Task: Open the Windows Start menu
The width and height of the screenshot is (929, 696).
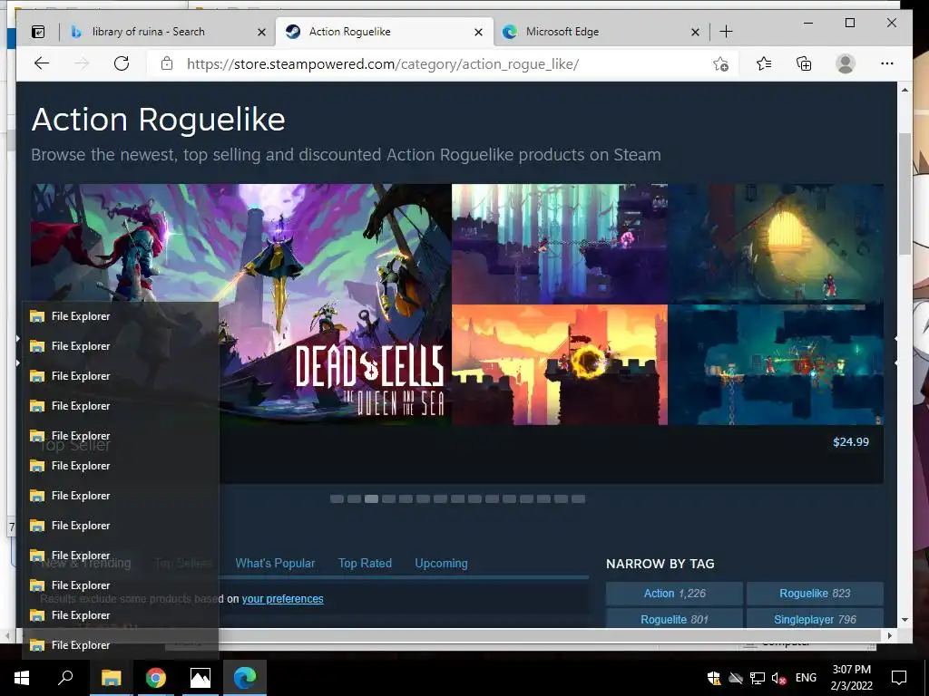Action: [22, 678]
